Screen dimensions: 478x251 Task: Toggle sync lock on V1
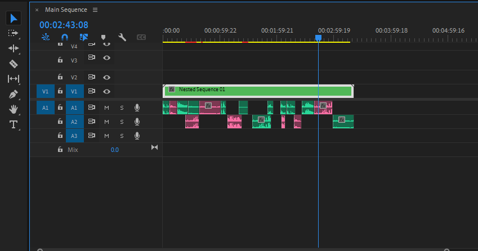(91, 91)
